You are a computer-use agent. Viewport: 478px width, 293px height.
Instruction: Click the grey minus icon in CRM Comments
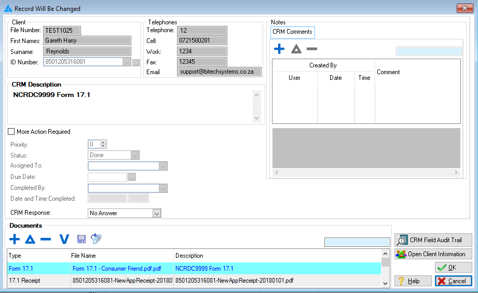click(311, 49)
